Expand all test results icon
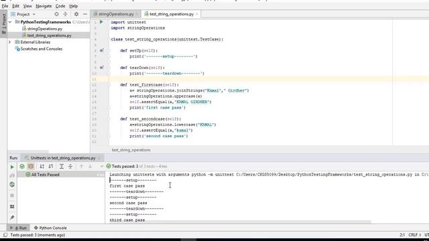429x241 pixels. click(62, 166)
